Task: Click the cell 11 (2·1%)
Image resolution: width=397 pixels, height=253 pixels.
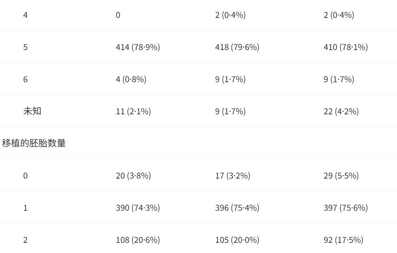Action: coord(133,111)
